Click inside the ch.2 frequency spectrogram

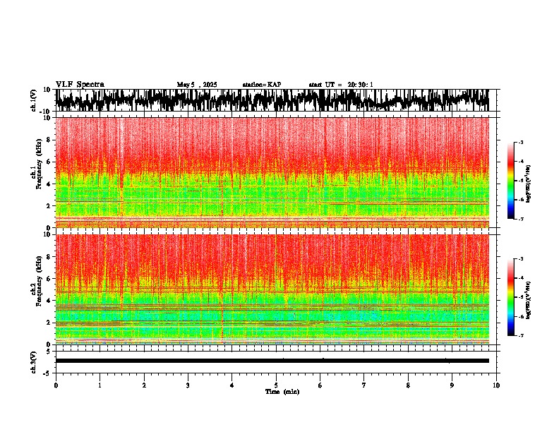point(272,289)
